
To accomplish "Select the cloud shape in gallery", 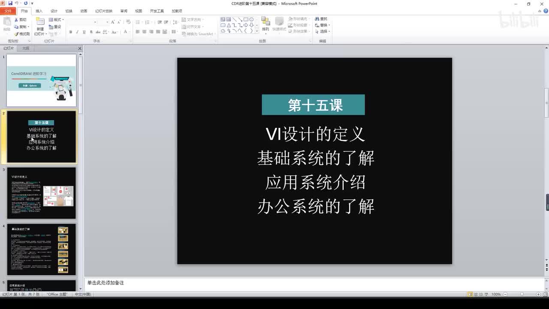I will click(223, 30).
